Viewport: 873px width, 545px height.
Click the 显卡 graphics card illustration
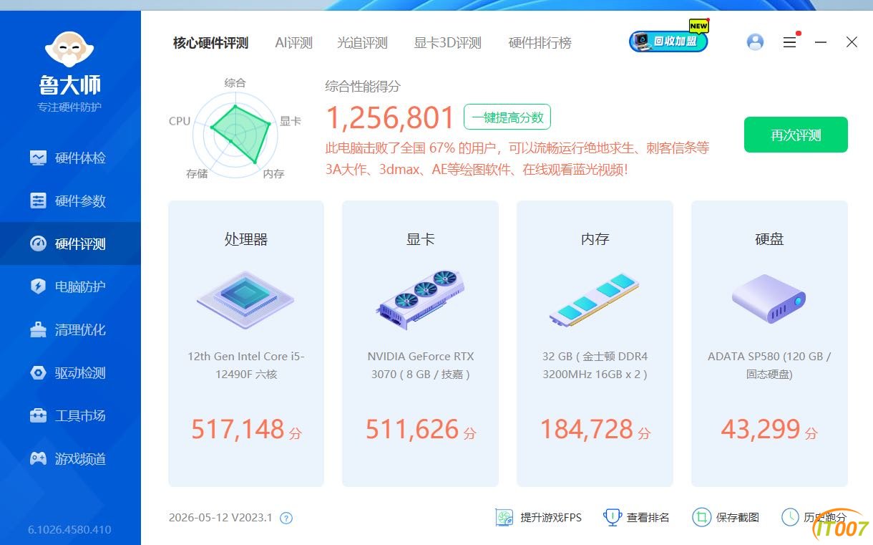tap(420, 299)
